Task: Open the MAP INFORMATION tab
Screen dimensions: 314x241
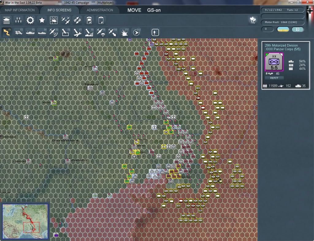Action: pos(20,10)
